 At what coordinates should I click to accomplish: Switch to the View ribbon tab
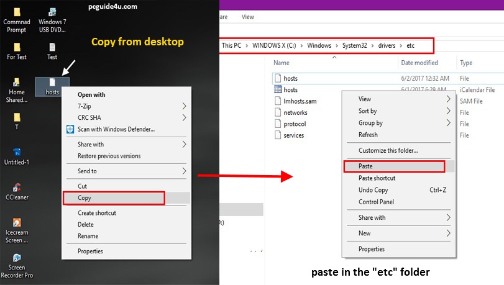point(247,17)
